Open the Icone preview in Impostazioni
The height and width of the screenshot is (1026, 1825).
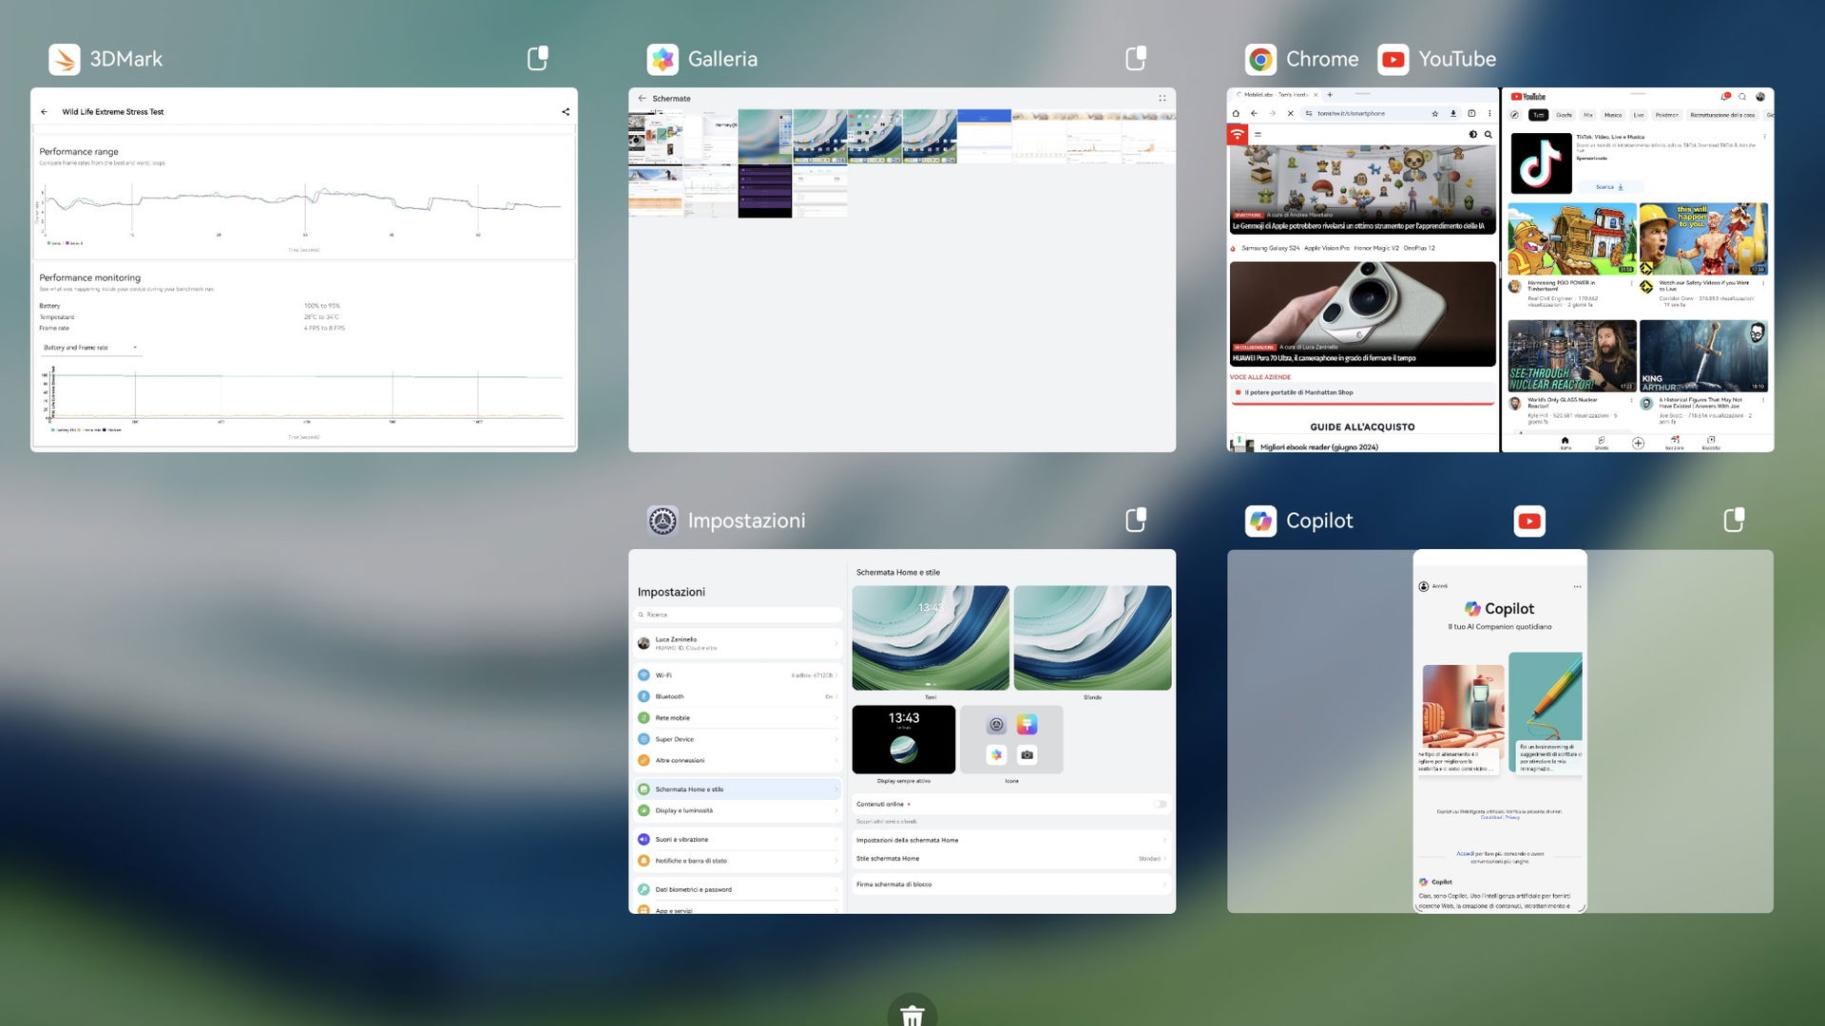coord(1011,739)
